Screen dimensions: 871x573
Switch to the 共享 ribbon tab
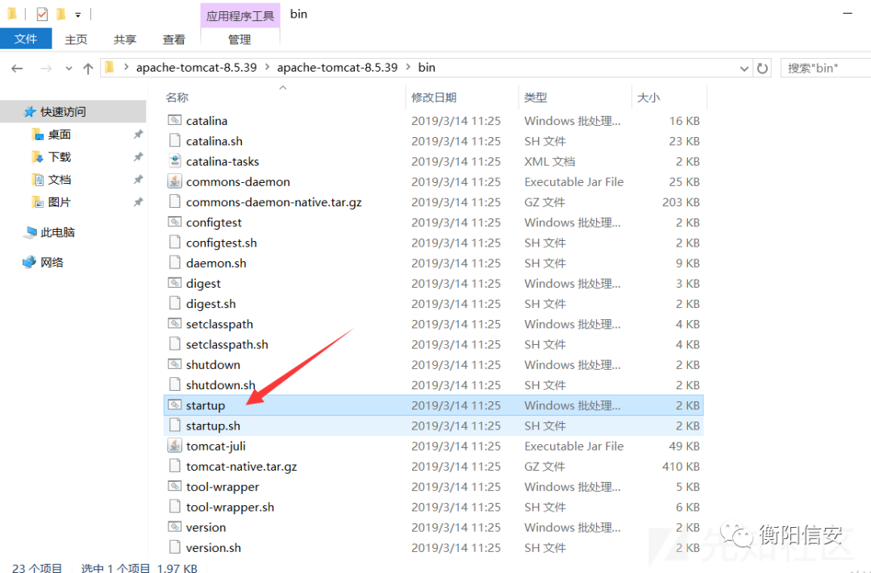click(x=125, y=39)
